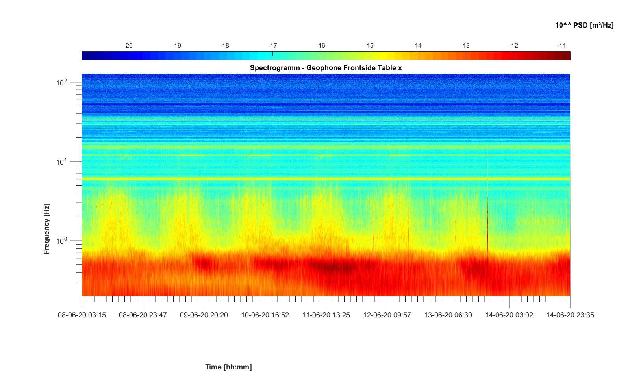Image resolution: width=630 pixels, height=371 pixels.
Task: Click the 10¹ frequency axis tick label
Action: (62, 161)
